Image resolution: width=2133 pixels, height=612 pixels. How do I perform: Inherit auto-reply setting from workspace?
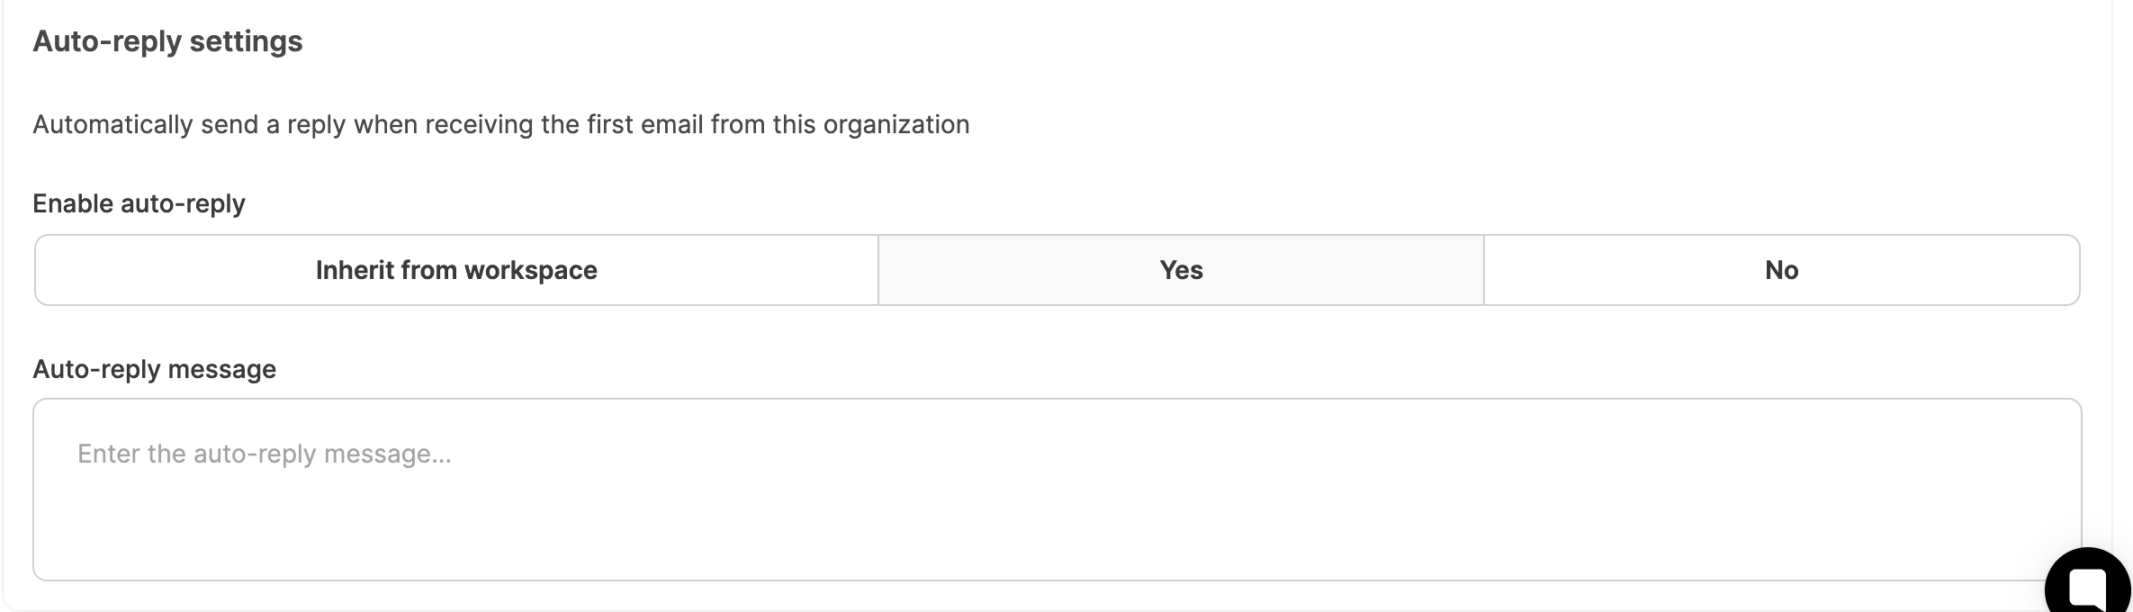pos(456,270)
